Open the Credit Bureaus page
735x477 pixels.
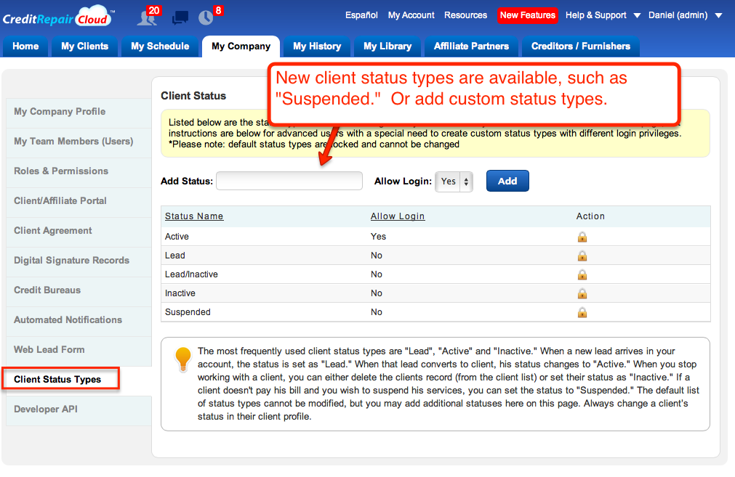(x=79, y=290)
